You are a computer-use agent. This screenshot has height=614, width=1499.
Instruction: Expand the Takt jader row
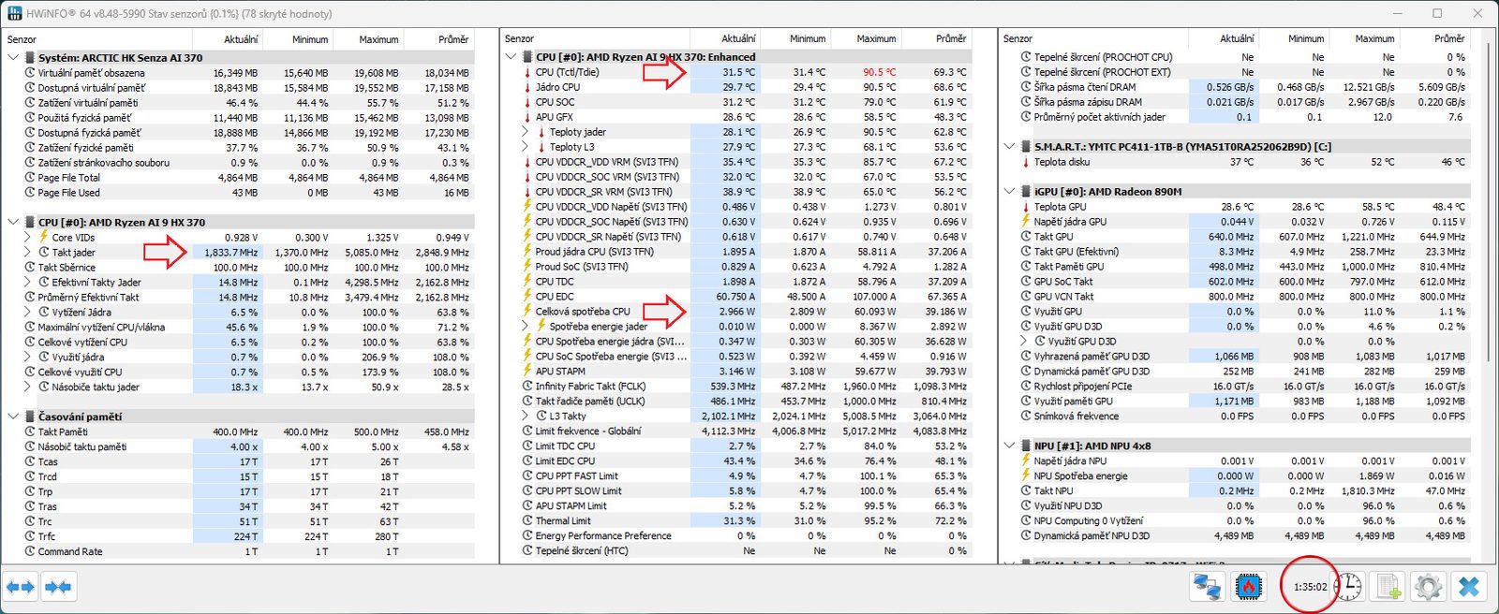pyautogui.click(x=28, y=253)
